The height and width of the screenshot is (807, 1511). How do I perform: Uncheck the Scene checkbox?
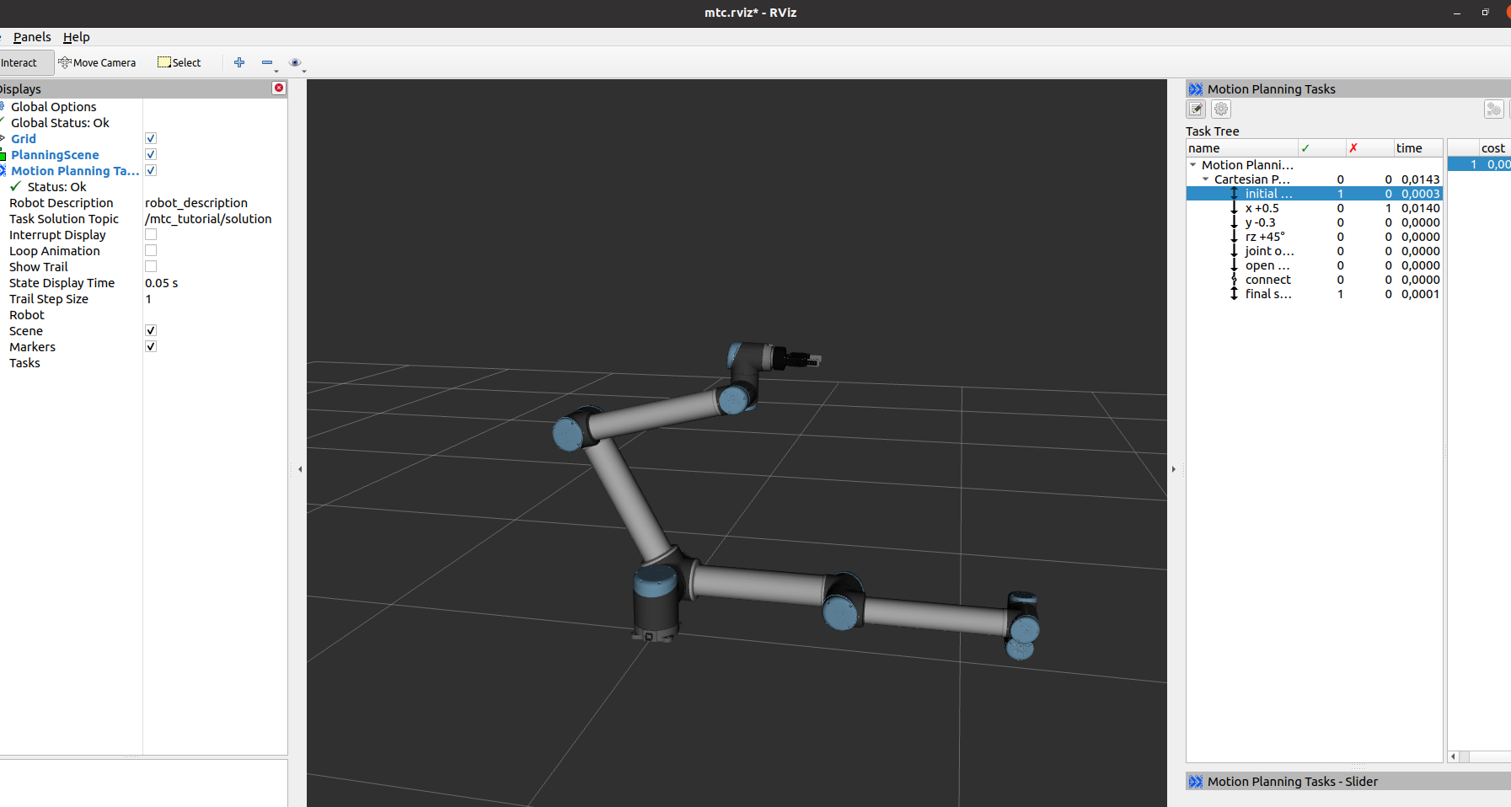(x=151, y=330)
